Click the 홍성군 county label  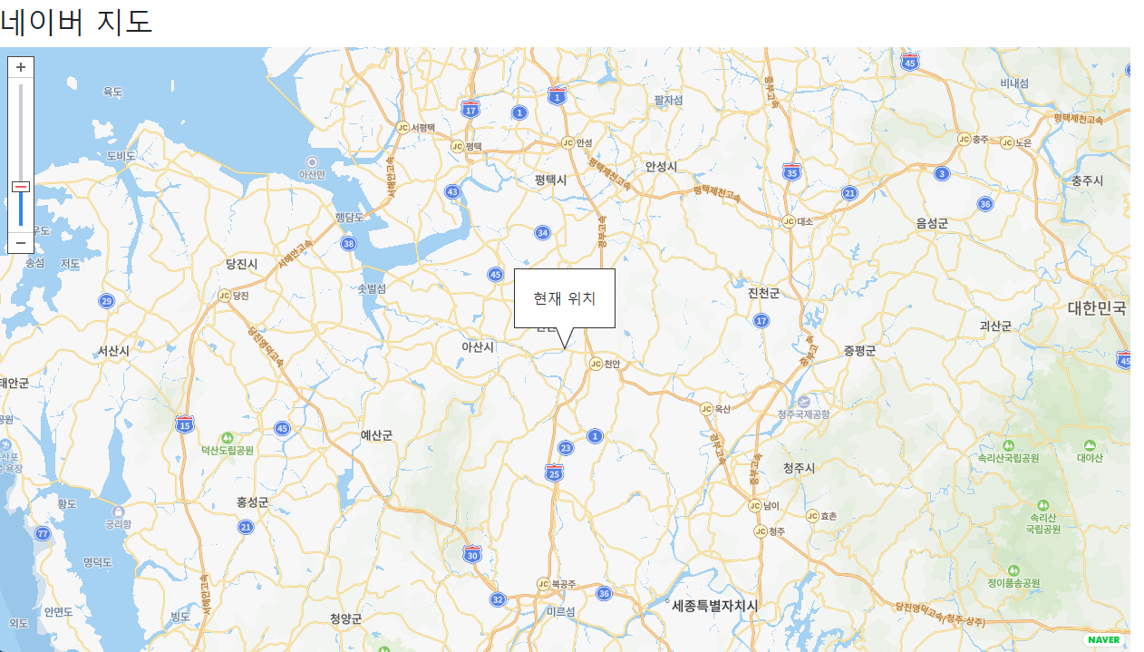[x=252, y=502]
